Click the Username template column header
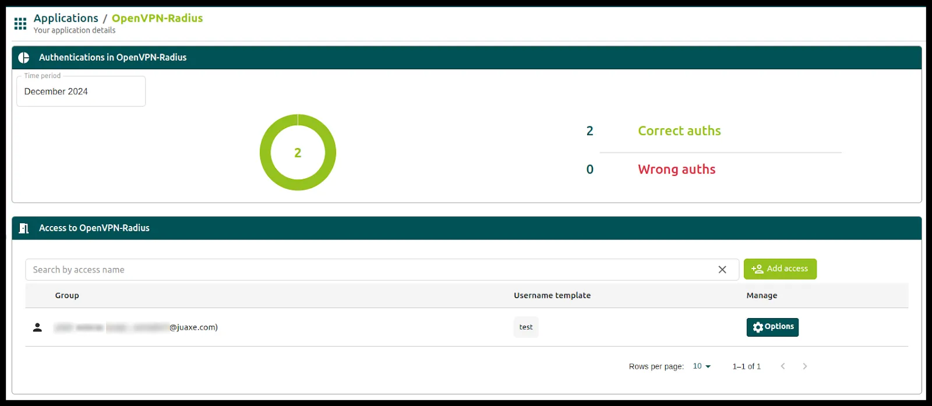932x406 pixels. click(552, 296)
